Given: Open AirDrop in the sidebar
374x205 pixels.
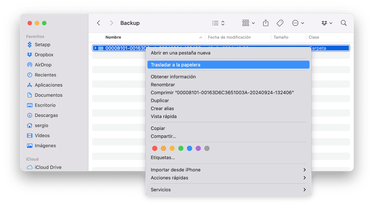Looking at the screenshot, I should pos(43,65).
